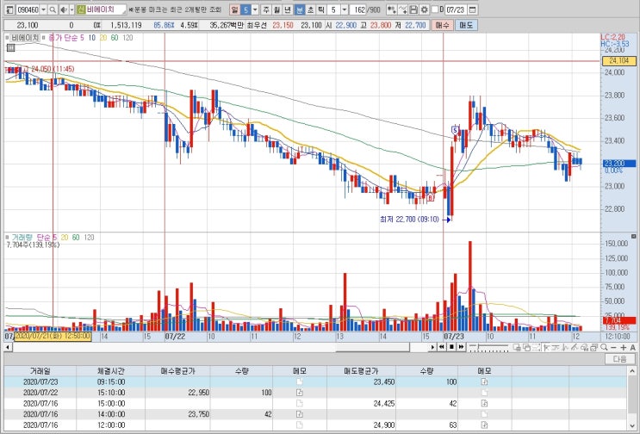Adjust the chart zoom slider below chart
The image size is (640, 434).
[x=488, y=347]
